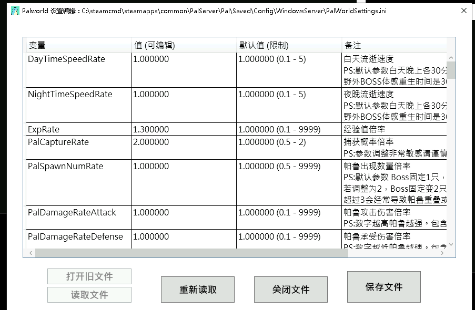Click the 帕鲁出现数量倍率 note text
The image size is (475, 310).
[x=377, y=166]
